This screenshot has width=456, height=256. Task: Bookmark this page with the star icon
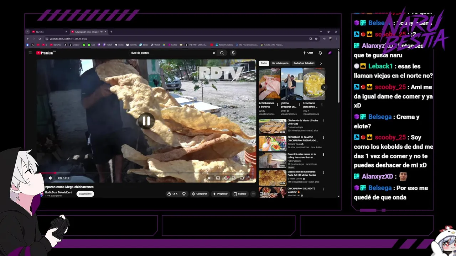[316, 39]
